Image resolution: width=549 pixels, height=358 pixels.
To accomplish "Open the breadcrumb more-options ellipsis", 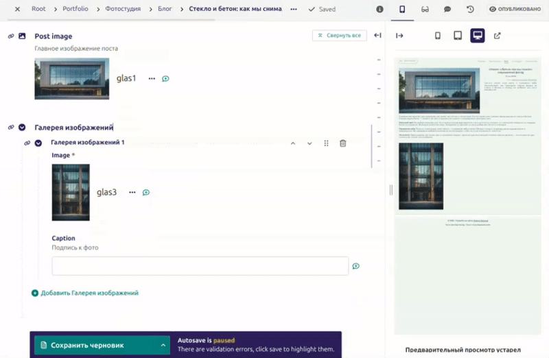I will click(x=294, y=9).
